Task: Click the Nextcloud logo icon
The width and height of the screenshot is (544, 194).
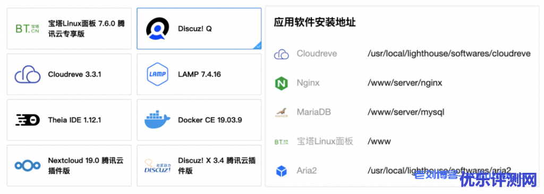Action: [28, 165]
